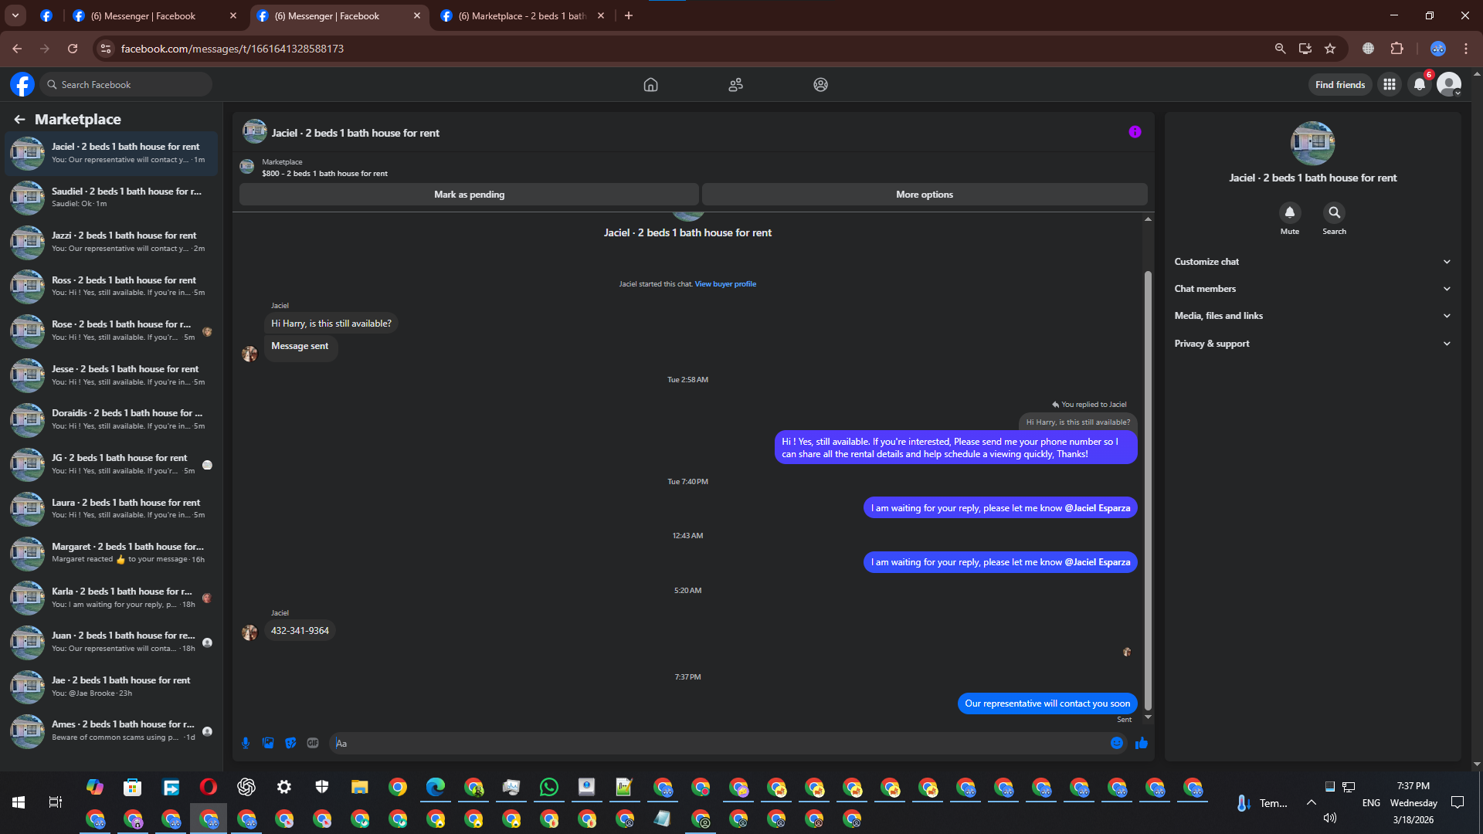Click the chat scrollbar track
Image resolution: width=1483 pixels, height=834 pixels.
1148,247
